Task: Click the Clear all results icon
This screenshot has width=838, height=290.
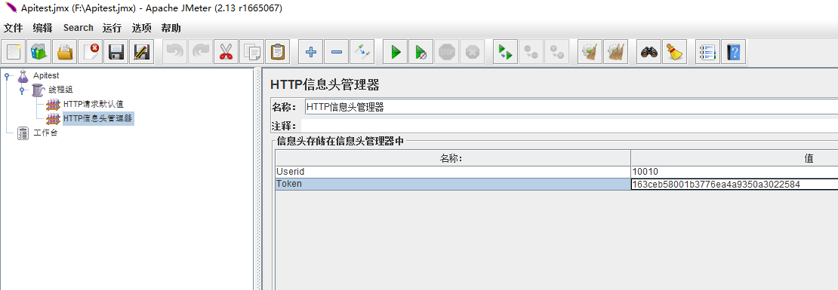Action: tap(616, 52)
